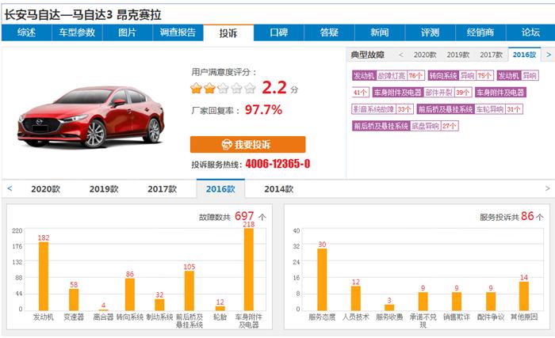The height and width of the screenshot is (338, 555).
Task: Open the 口碑 navigation tab
Action: coord(279,32)
